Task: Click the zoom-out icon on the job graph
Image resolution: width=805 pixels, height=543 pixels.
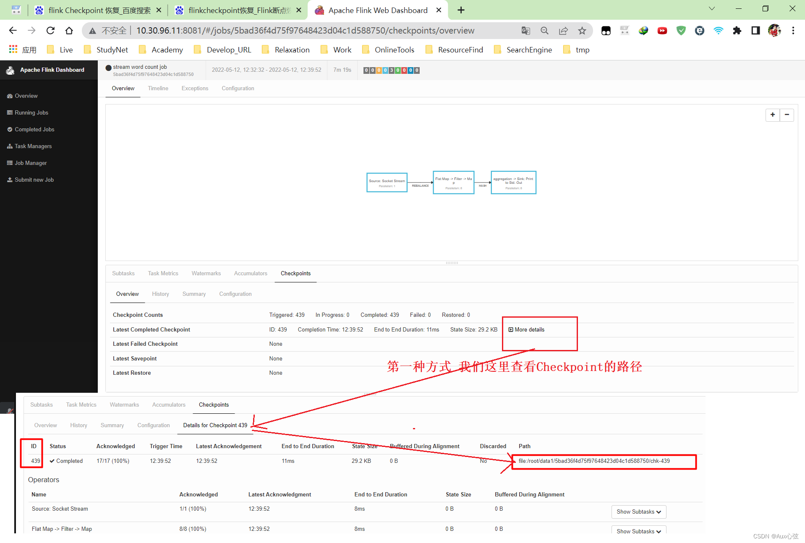Action: click(x=787, y=115)
